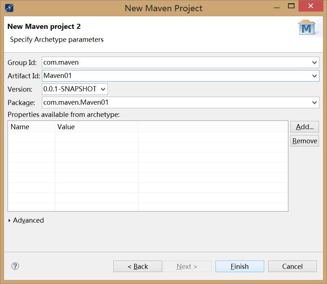Image resolution: width=327 pixels, height=284 pixels.
Task: Maximize the New Maven Project window
Action: click(x=291, y=6)
